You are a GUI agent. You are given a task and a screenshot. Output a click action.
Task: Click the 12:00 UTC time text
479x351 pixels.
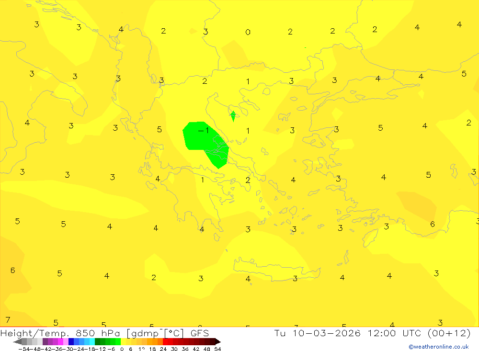[394, 333]
